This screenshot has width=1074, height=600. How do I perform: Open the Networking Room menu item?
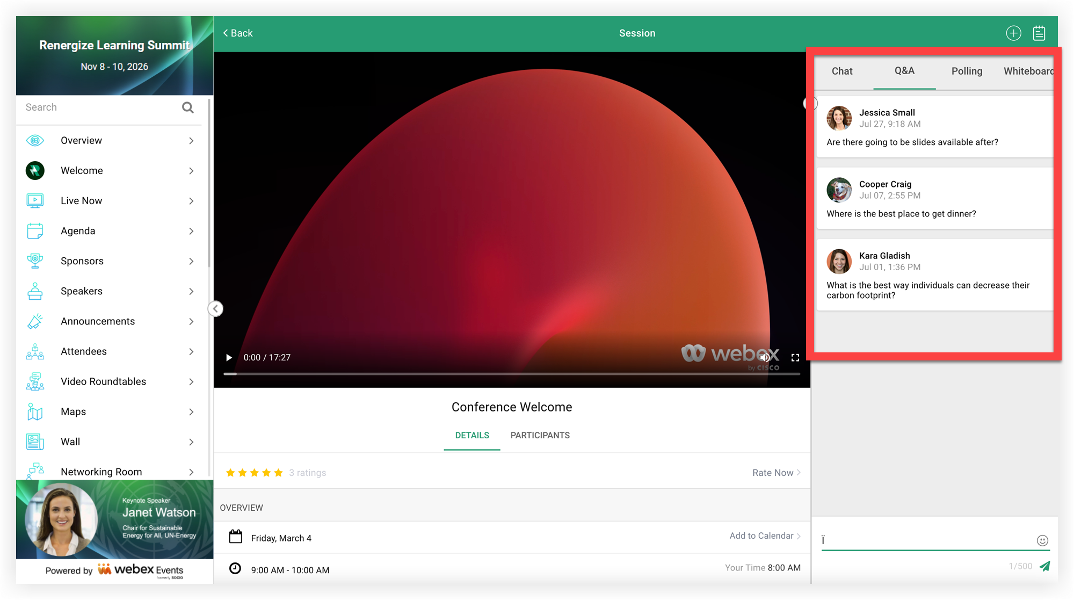(x=111, y=471)
